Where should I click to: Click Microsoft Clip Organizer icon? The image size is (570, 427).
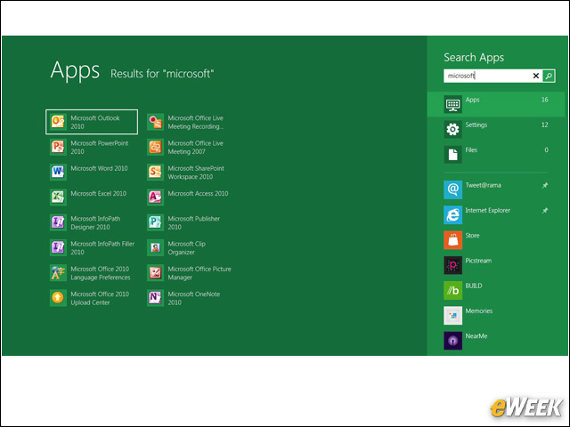[x=155, y=247]
